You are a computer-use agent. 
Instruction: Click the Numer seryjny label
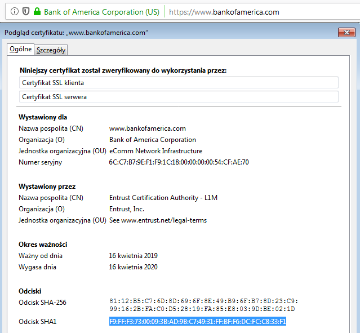[x=41, y=162]
